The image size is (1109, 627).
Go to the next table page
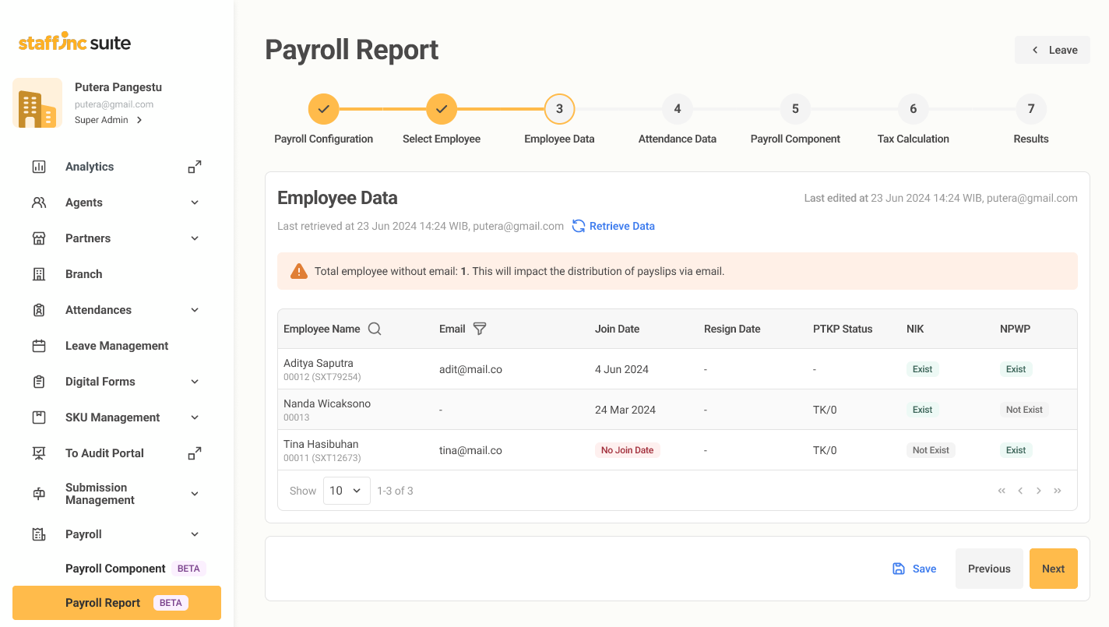point(1039,491)
